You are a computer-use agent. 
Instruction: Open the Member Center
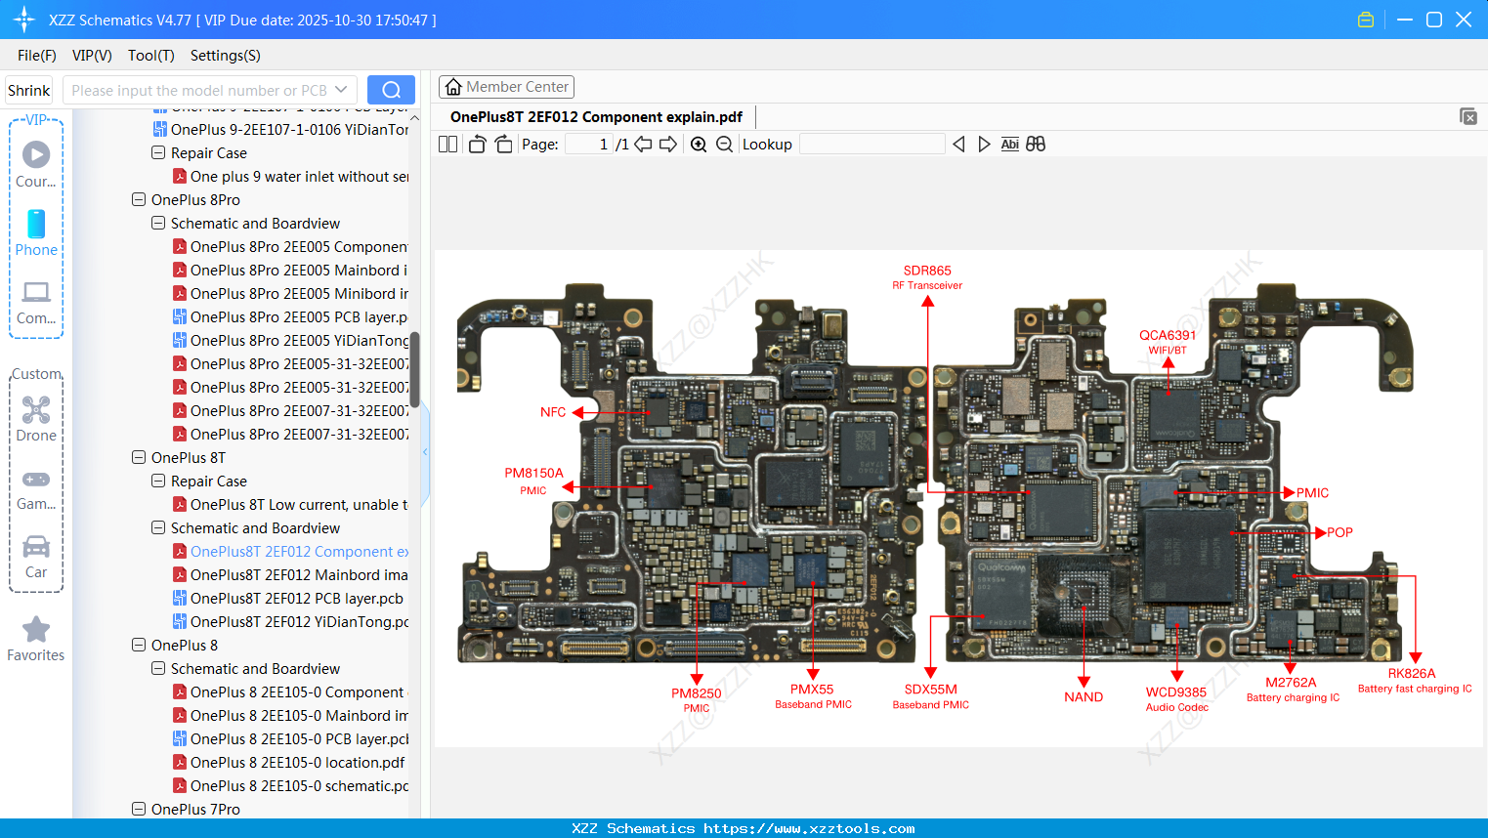(506, 86)
